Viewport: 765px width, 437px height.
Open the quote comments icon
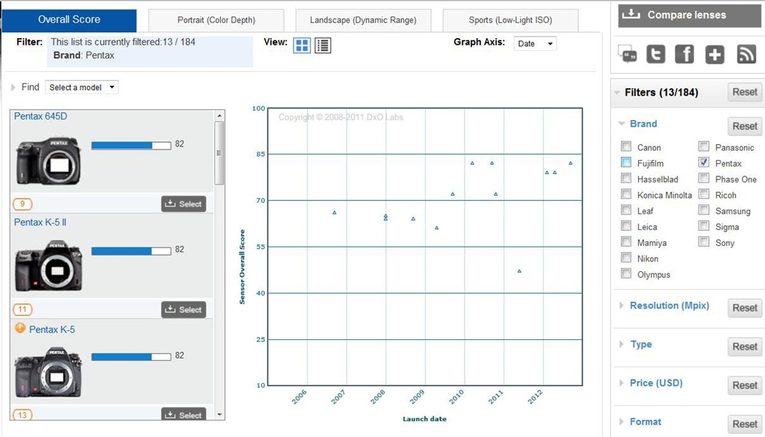[628, 55]
